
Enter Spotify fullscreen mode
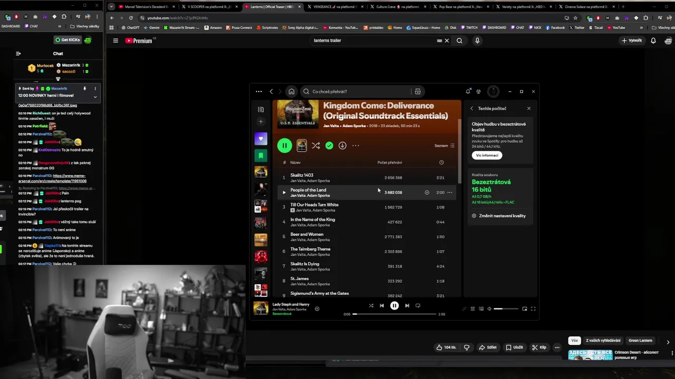tap(533, 309)
